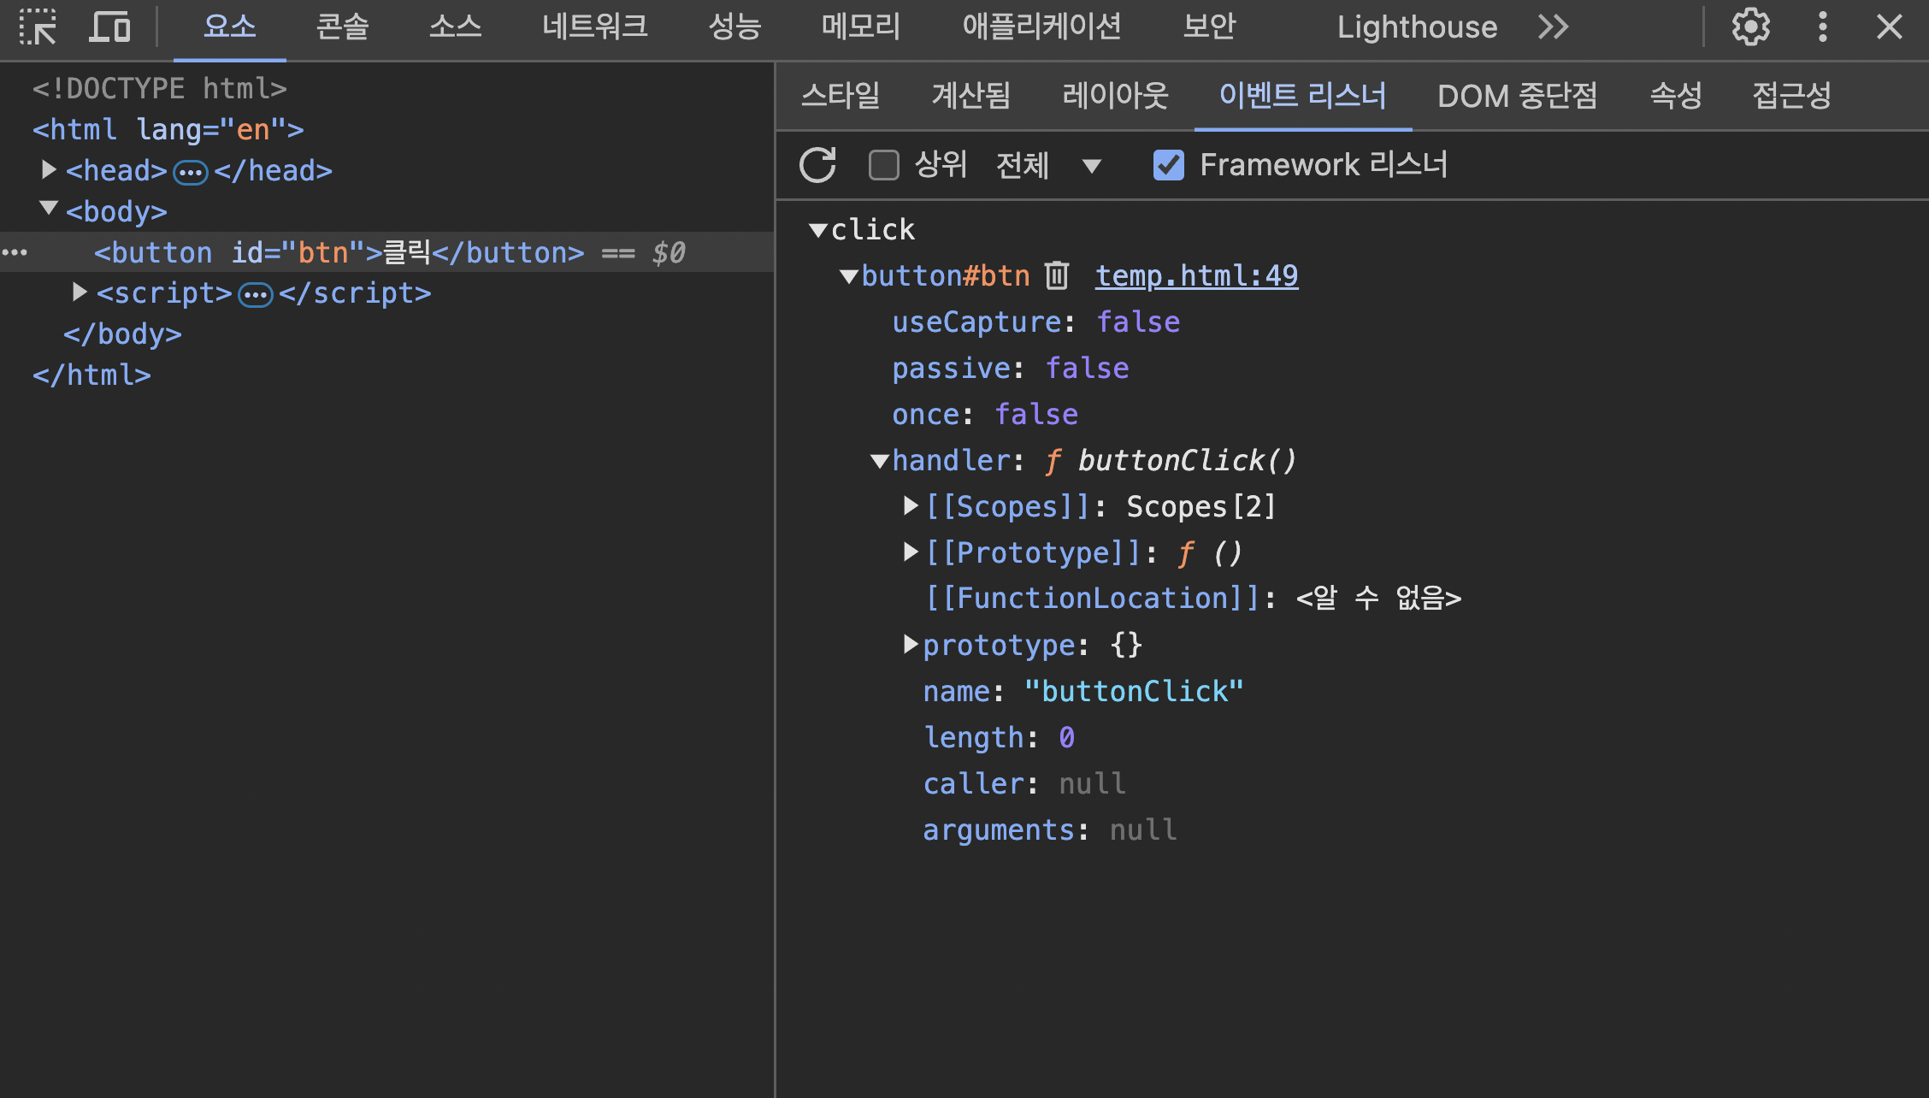Uncheck the Framework 리스너 checkbox
The width and height of the screenshot is (1929, 1098).
[1169, 165]
